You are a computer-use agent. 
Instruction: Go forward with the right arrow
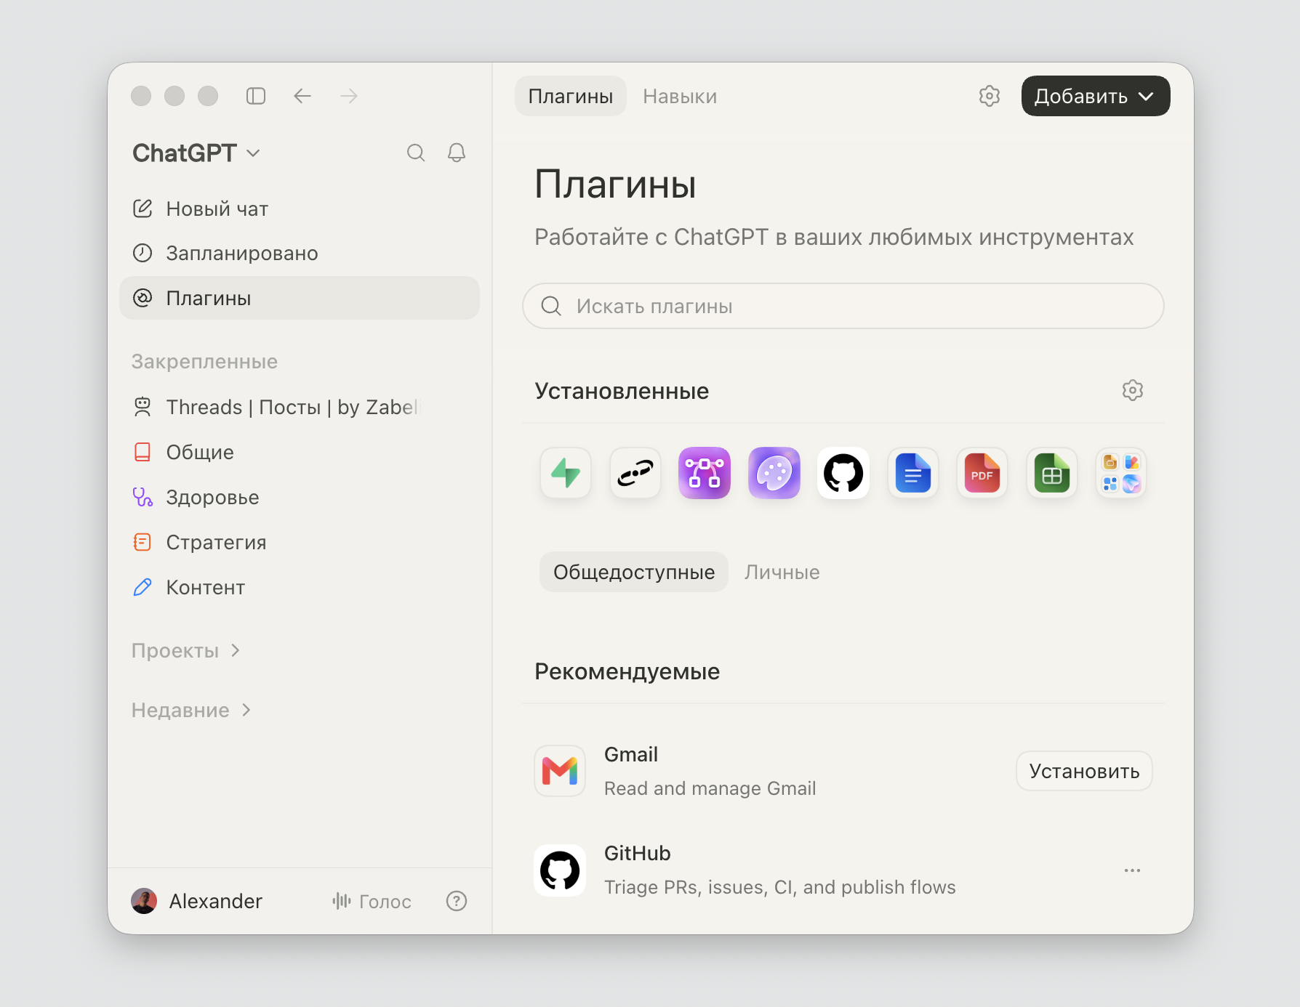click(349, 96)
